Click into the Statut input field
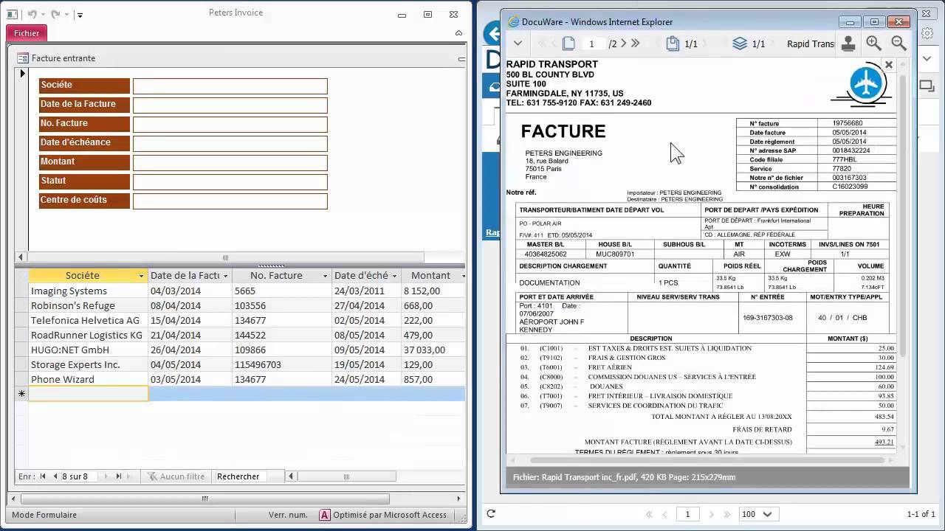The image size is (945, 531). [x=230, y=182]
